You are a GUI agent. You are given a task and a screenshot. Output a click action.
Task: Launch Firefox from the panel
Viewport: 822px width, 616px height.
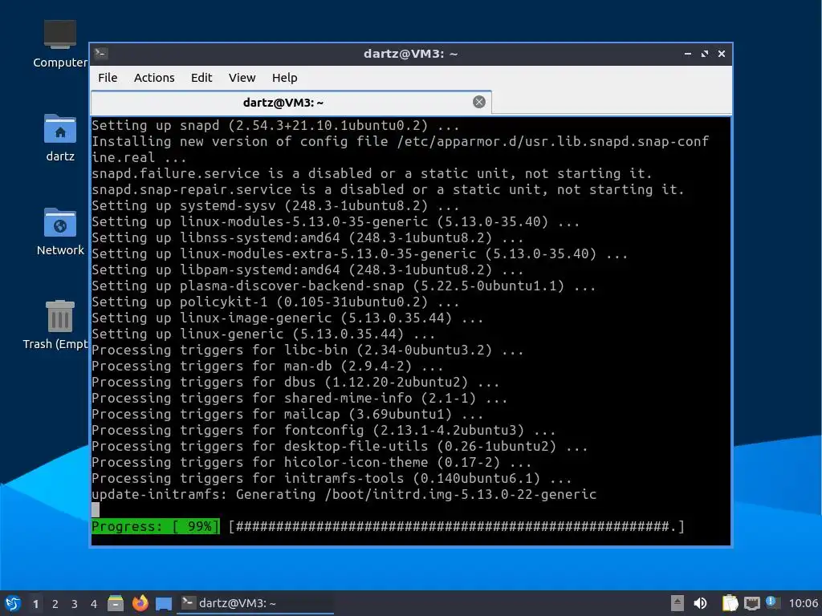tap(140, 603)
